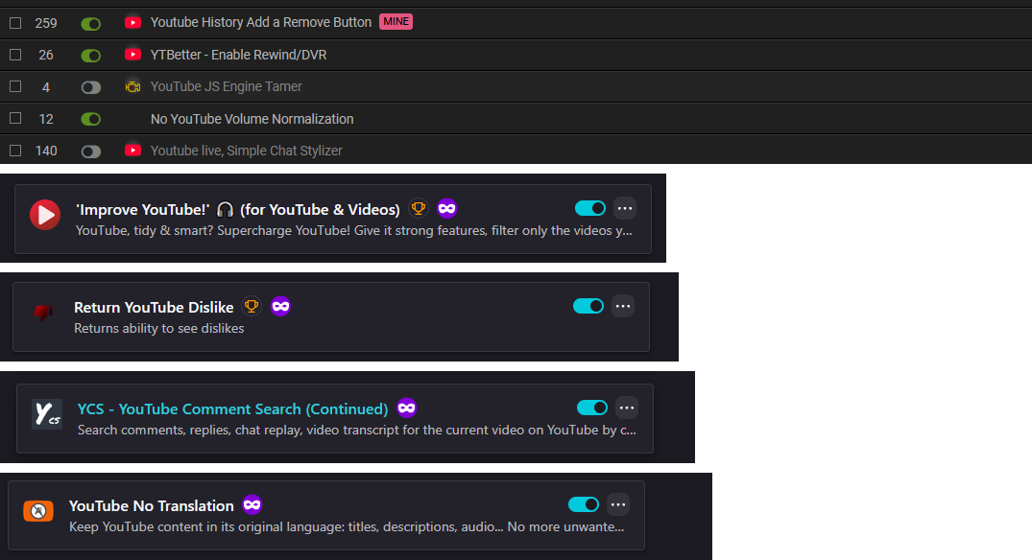Click the purple mask badge next to YCS Comment Search
Viewport: 1032px width, 560px height.
pyautogui.click(x=407, y=408)
